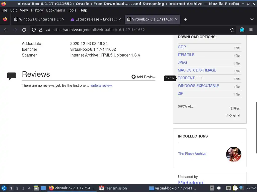Reload the current page
Viewport: 257px width, 192px height.
[x=24, y=30]
